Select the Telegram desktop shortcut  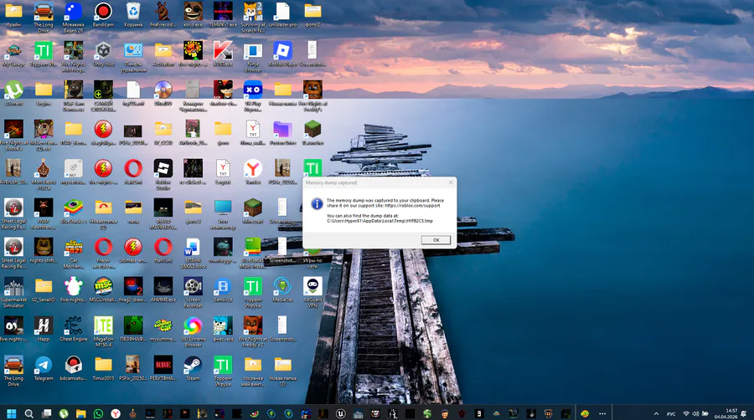[x=44, y=368]
